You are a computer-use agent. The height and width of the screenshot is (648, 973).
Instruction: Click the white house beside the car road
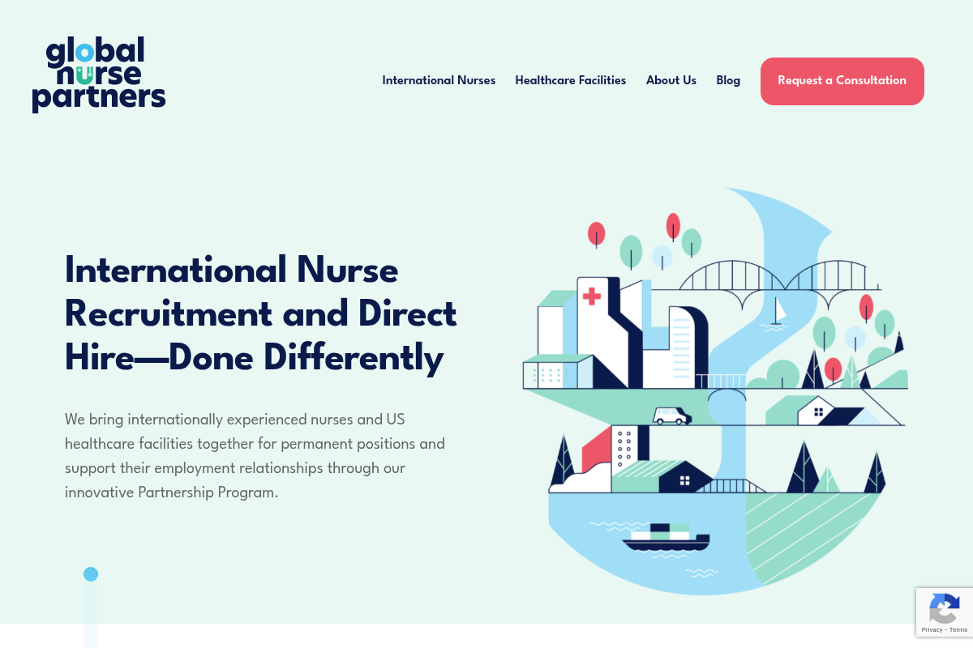click(815, 412)
